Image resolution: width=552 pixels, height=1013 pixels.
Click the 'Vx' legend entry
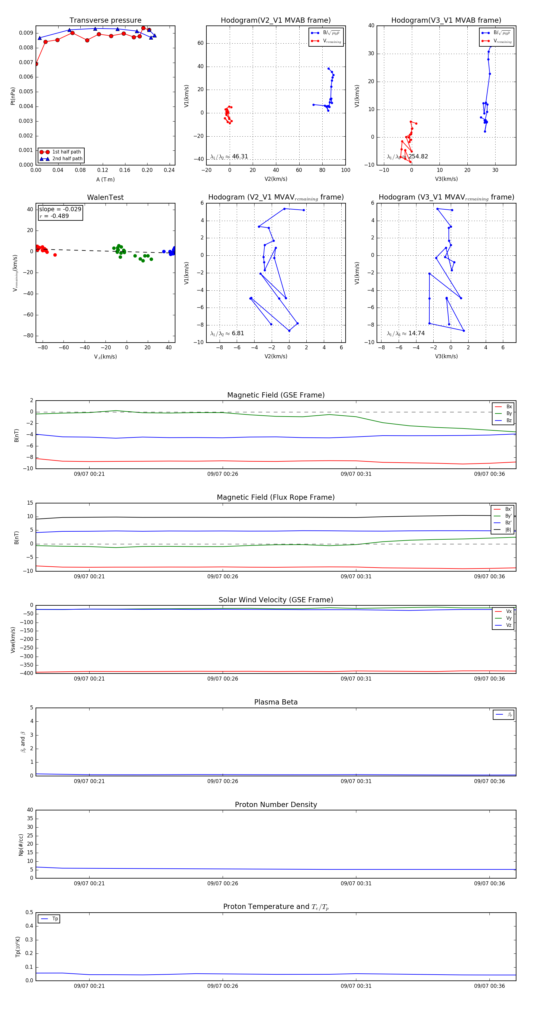click(x=503, y=611)
